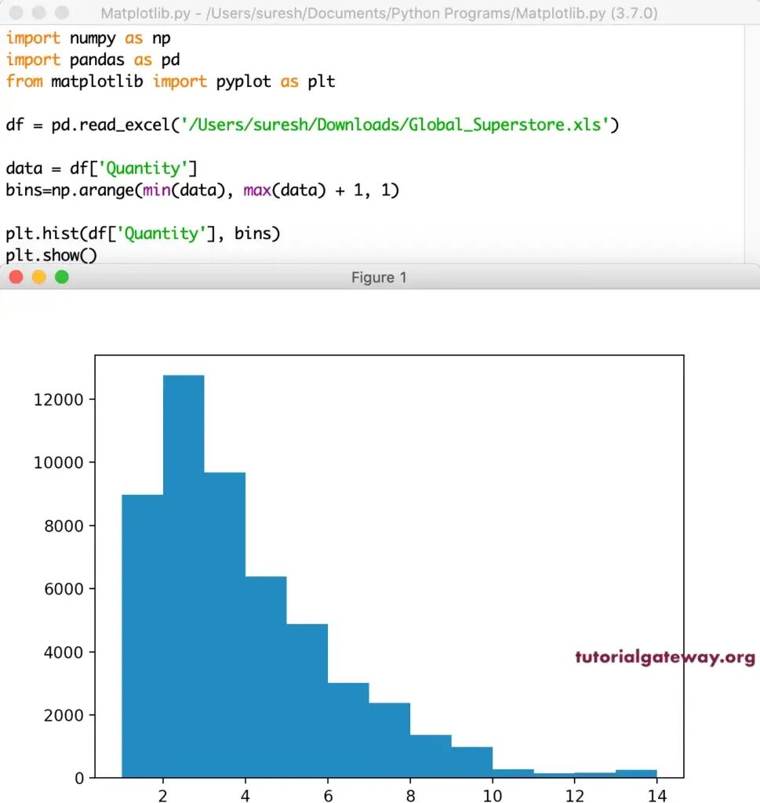Click the y-axis label 4000

coord(64,652)
